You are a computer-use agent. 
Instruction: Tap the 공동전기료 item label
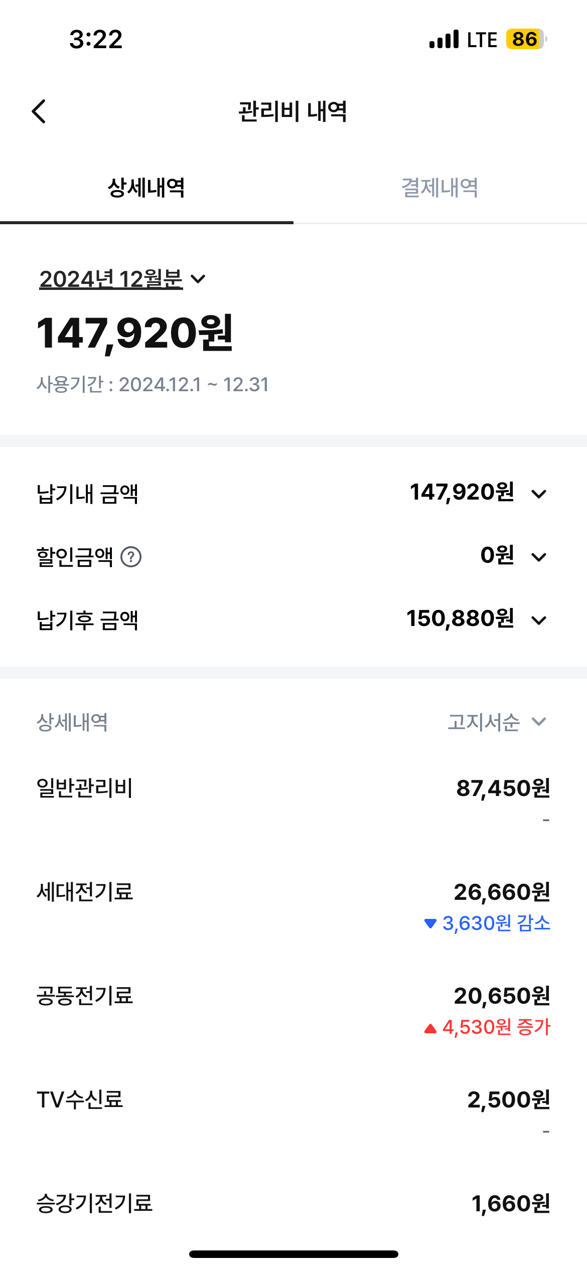tap(85, 996)
